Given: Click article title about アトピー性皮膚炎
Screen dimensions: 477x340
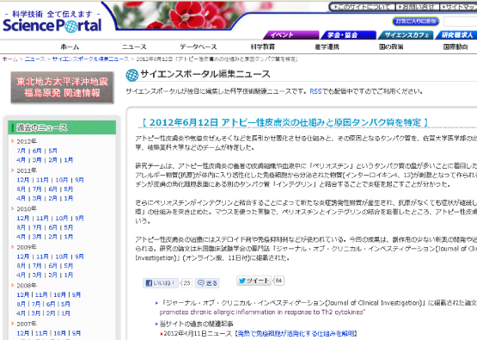Looking at the screenshot, I should click(285, 122).
